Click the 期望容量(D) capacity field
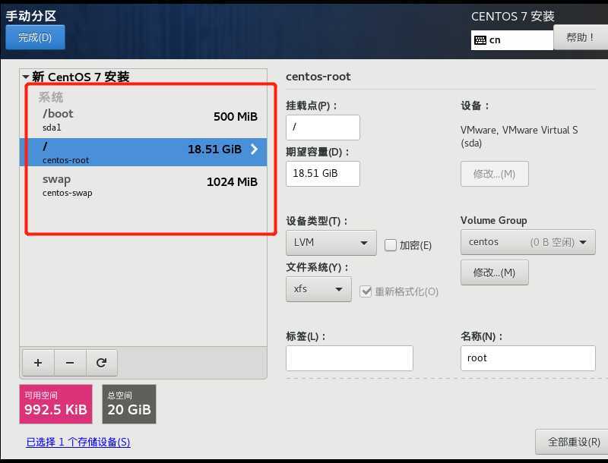The height and width of the screenshot is (463, 608). coord(322,174)
